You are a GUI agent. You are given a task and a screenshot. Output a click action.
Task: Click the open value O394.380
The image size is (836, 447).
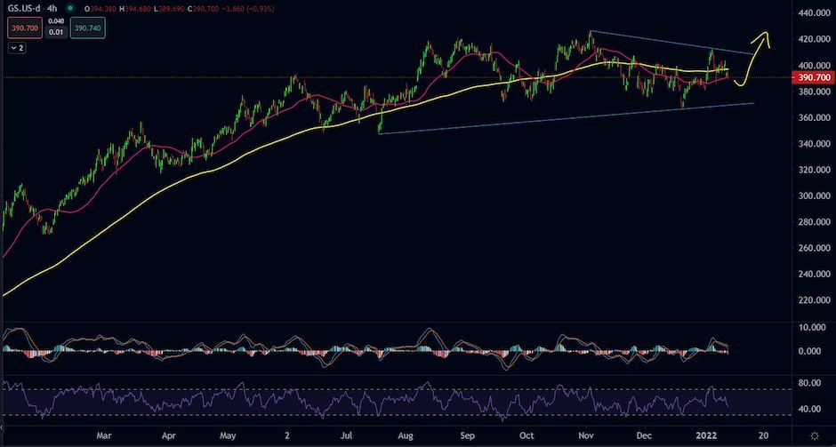101,9
